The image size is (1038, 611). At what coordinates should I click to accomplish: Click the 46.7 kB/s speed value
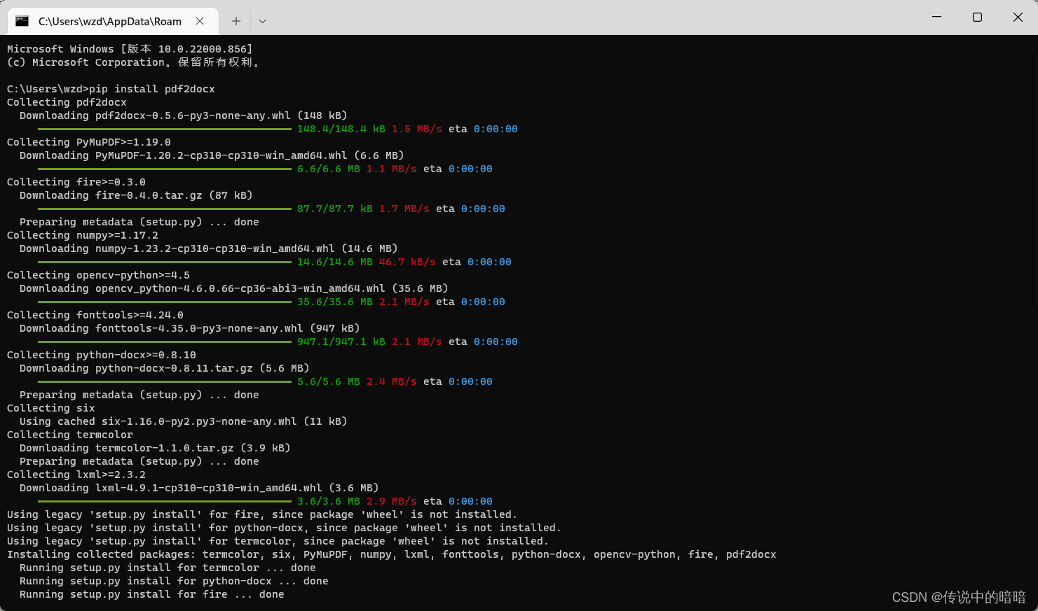click(x=407, y=262)
